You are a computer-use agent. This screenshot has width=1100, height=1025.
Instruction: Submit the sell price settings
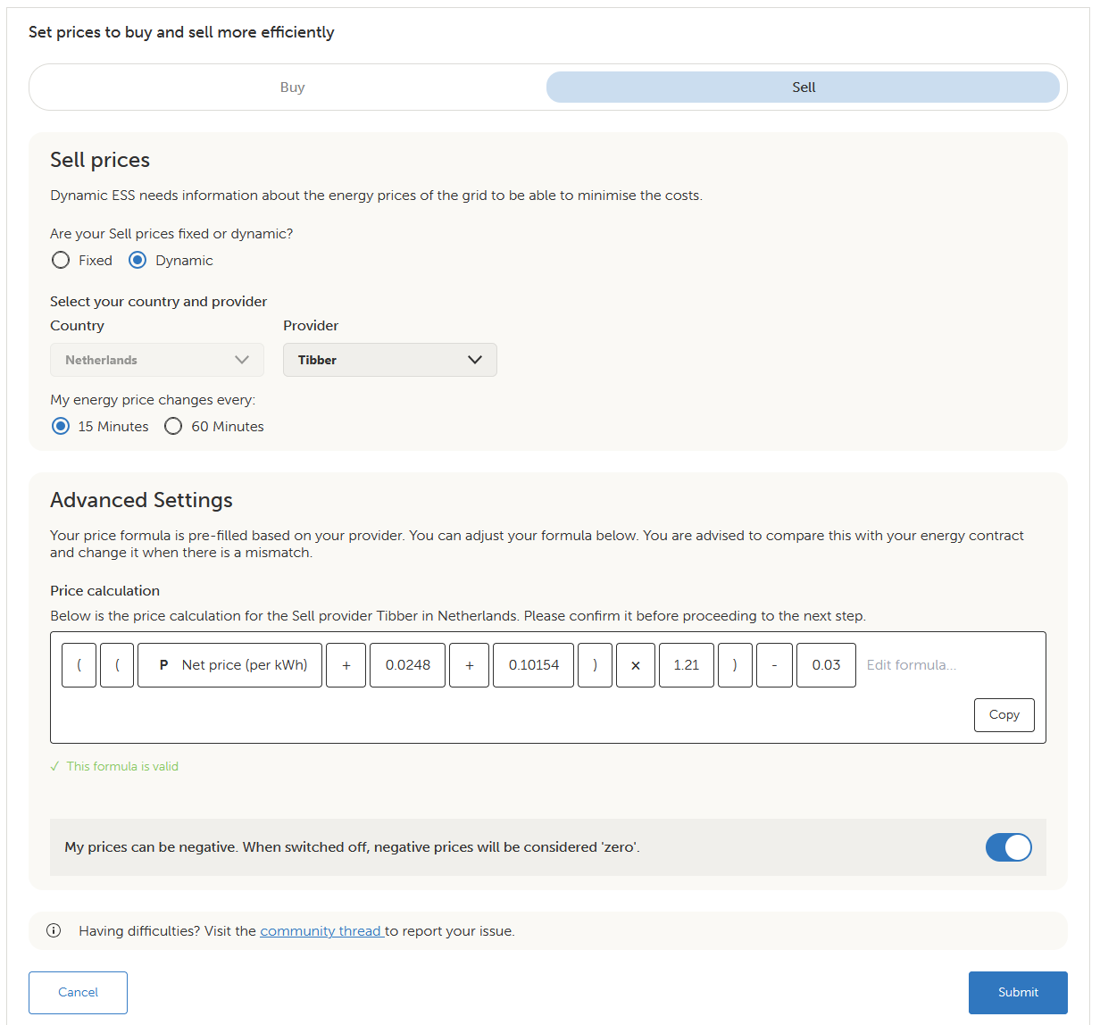pyautogui.click(x=1018, y=993)
